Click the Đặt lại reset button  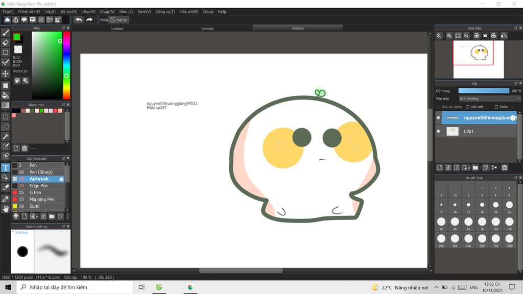tap(118, 20)
